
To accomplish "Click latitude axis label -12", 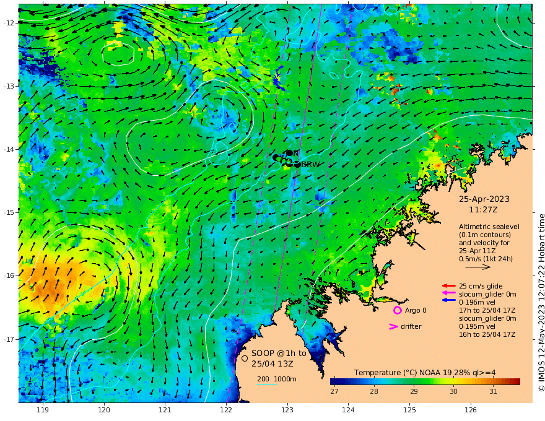I will click(x=9, y=22).
